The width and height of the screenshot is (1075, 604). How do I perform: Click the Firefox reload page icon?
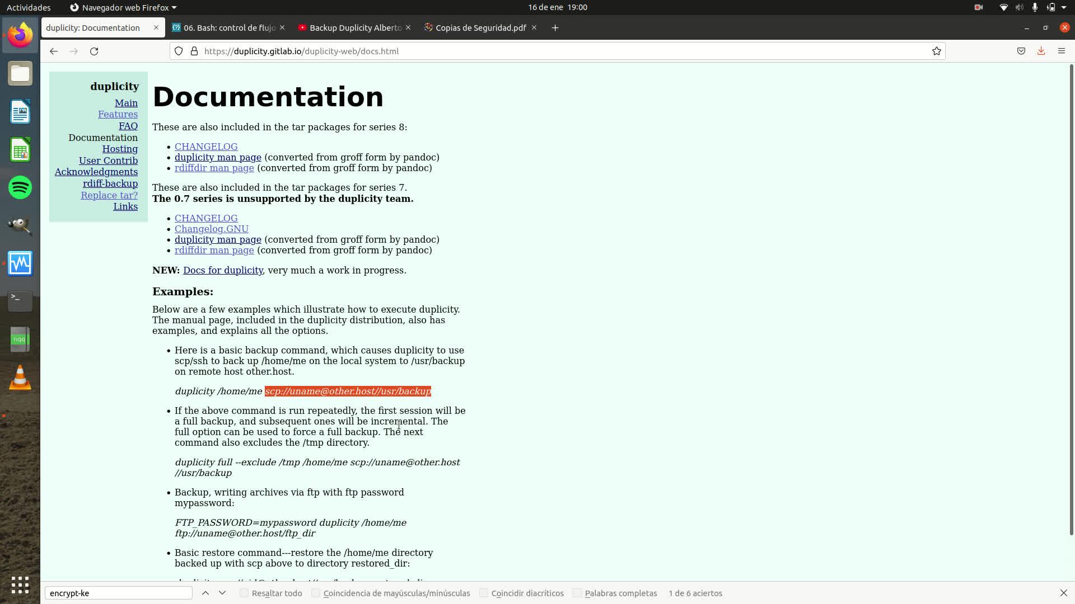click(94, 51)
